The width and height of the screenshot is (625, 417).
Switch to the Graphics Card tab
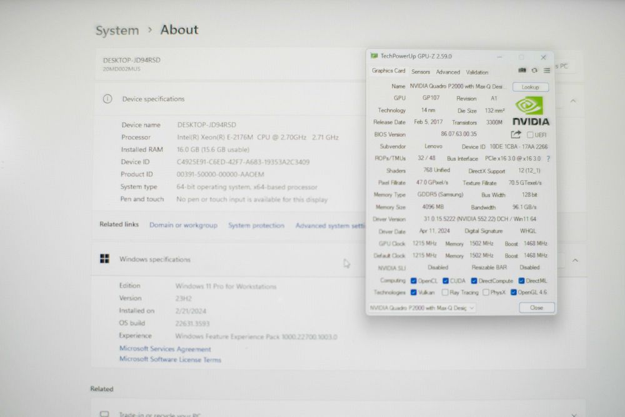click(x=388, y=71)
